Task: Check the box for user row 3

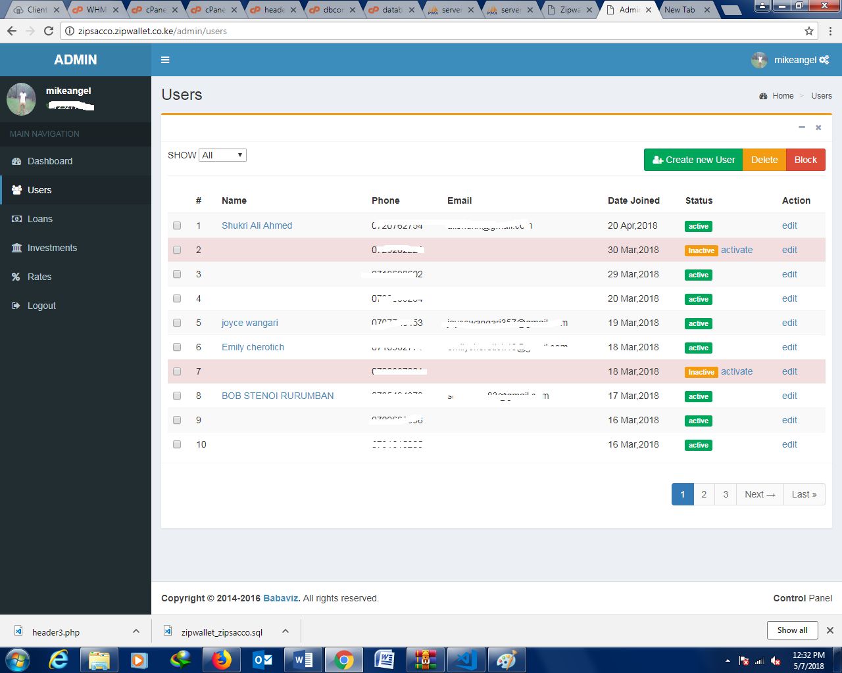Action: 177,274
